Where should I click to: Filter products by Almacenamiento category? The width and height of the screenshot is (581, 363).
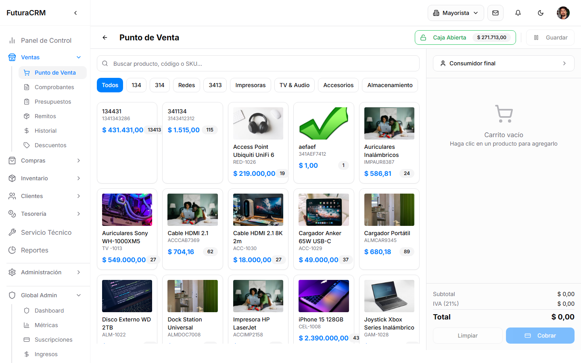coord(390,85)
